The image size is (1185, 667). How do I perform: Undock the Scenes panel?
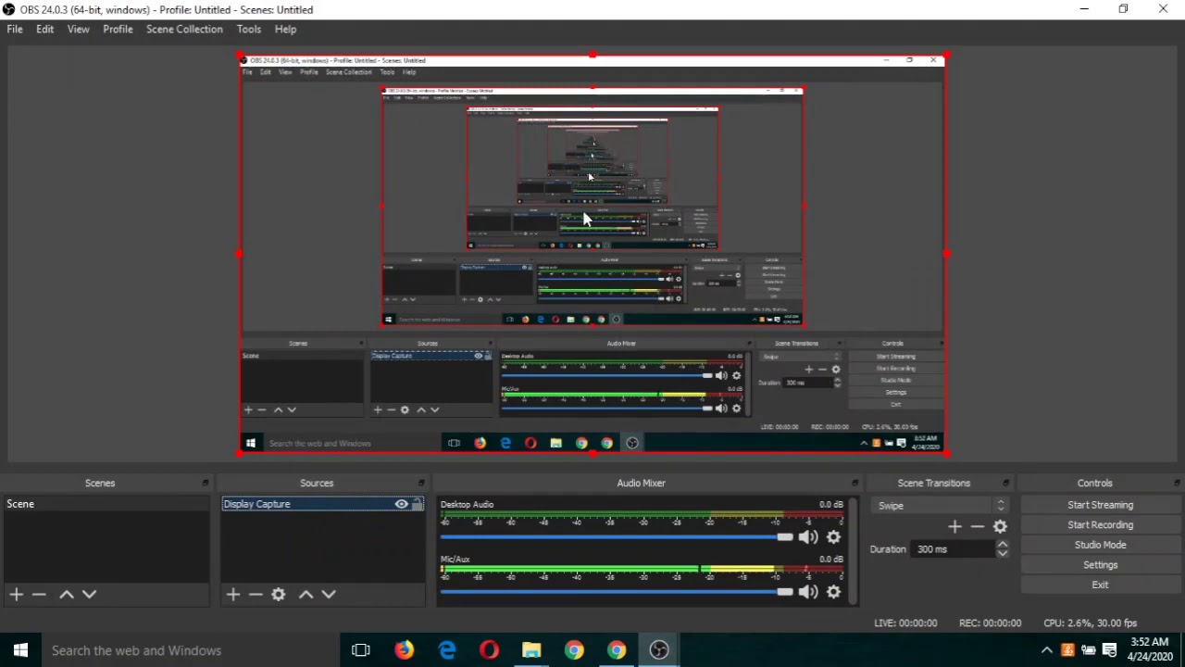tap(206, 483)
